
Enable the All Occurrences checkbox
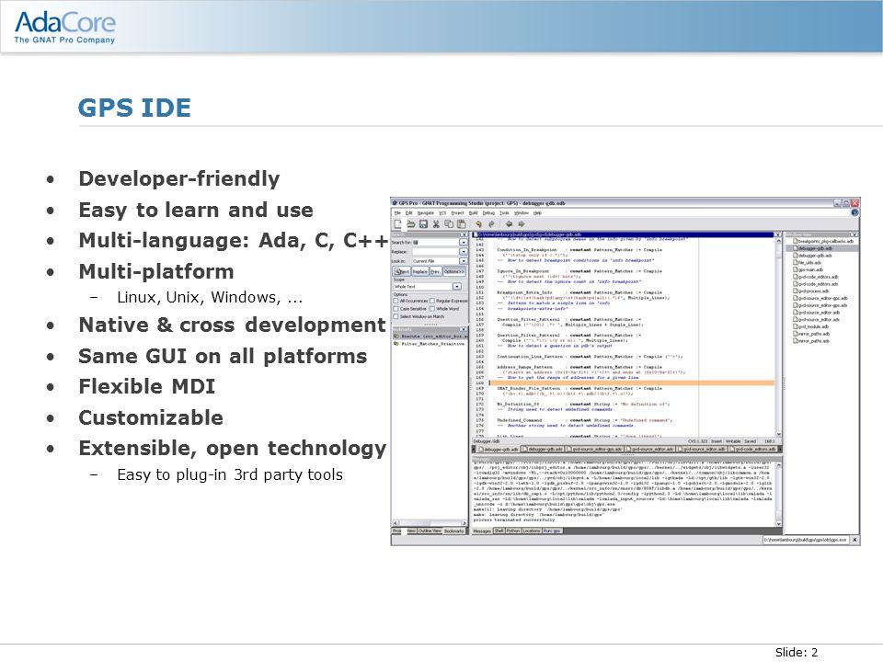tap(396, 301)
